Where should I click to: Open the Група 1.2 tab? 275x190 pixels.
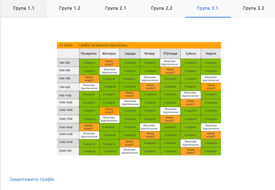point(70,8)
